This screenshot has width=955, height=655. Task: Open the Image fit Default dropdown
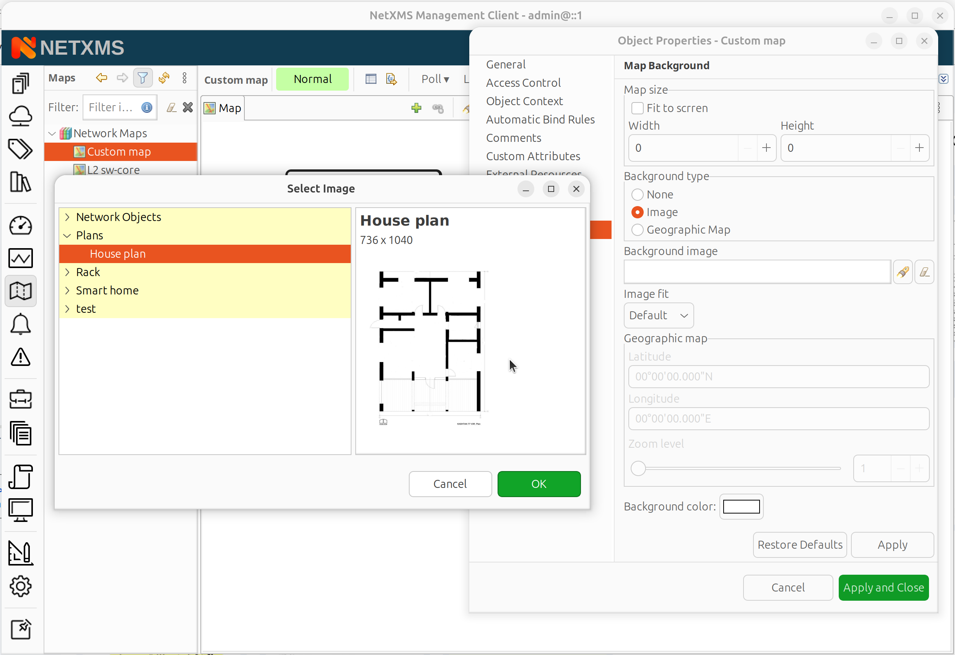(x=658, y=315)
